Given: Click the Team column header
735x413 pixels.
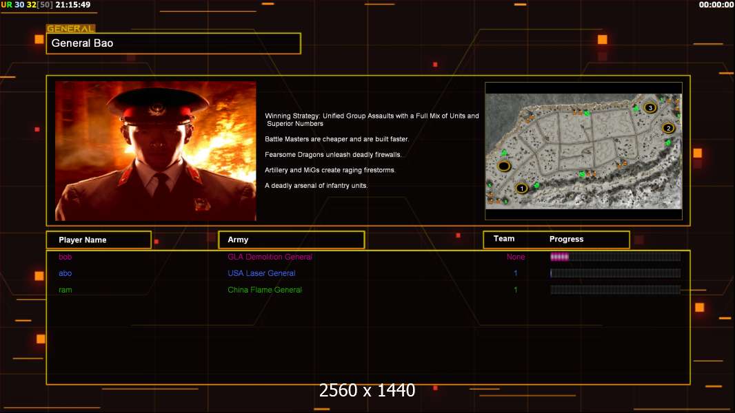Looking at the screenshot, I should coord(504,239).
